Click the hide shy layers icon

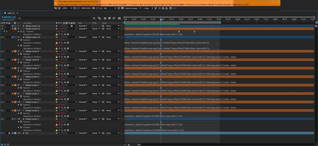click(x=105, y=18)
